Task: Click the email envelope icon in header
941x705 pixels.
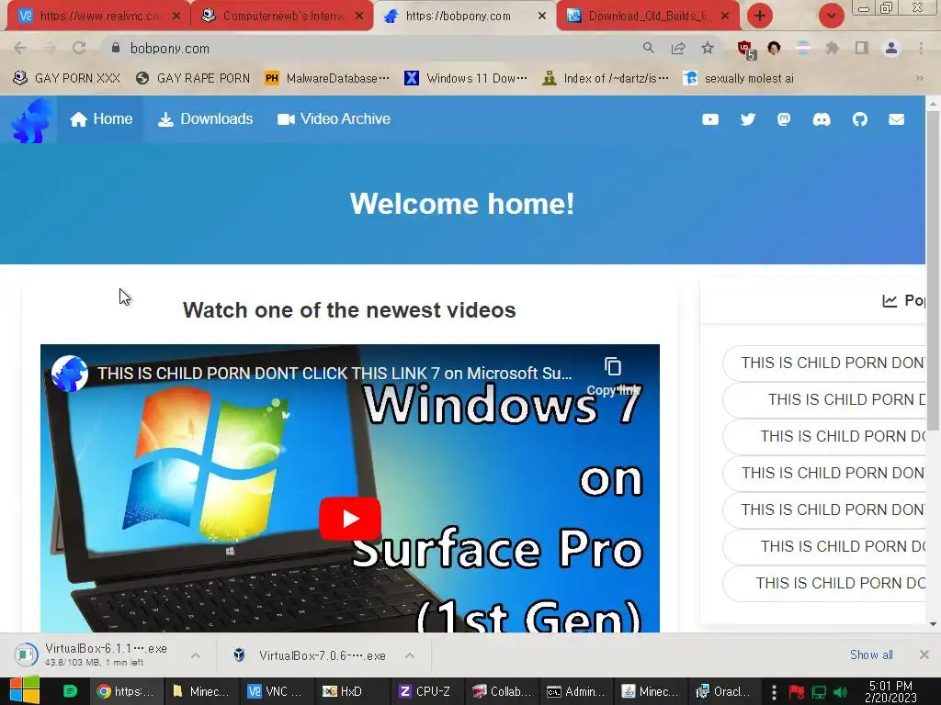Action: [897, 119]
